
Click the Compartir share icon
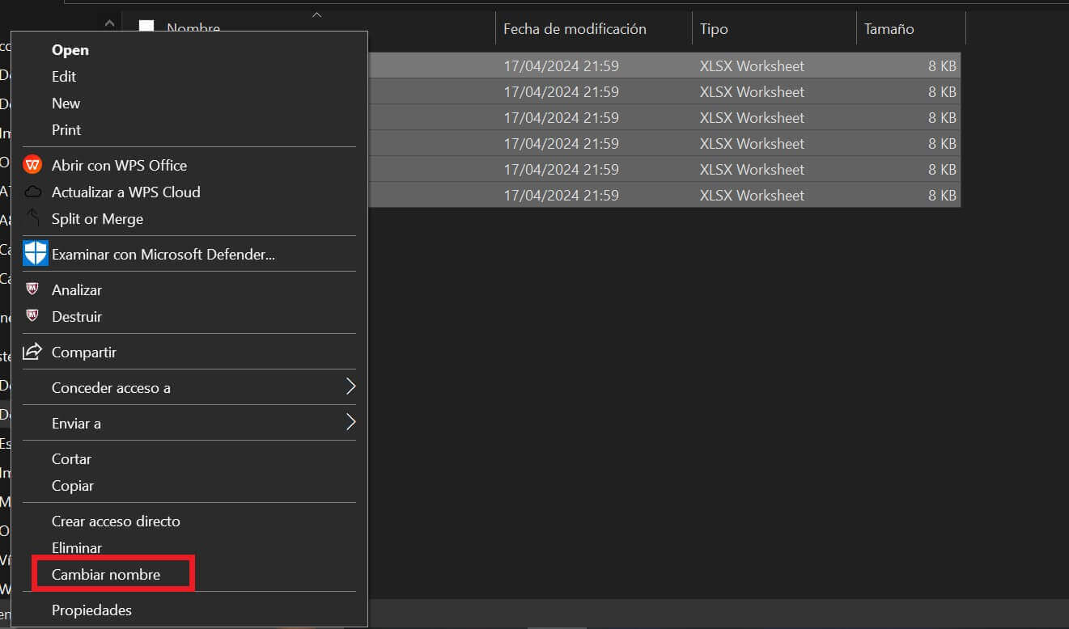tap(32, 352)
